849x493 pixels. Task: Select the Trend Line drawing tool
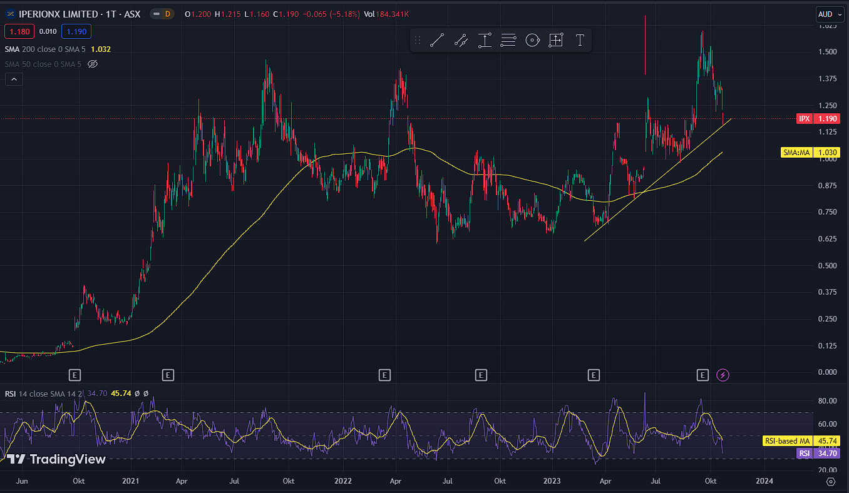[x=437, y=41]
